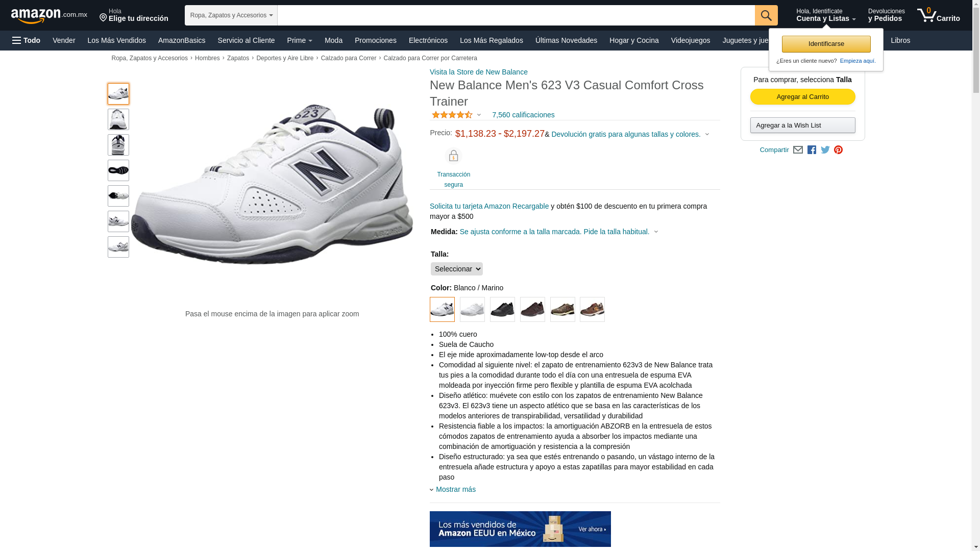Share product on Twitter icon
980x551 pixels.
[x=825, y=150]
